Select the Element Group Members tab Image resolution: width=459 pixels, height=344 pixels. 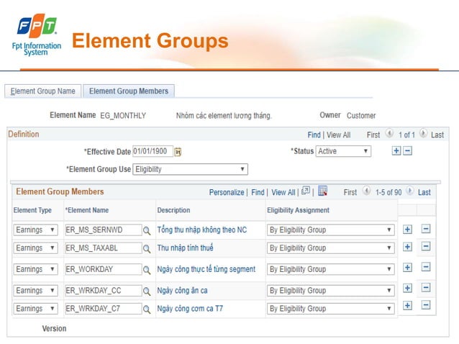pos(128,91)
